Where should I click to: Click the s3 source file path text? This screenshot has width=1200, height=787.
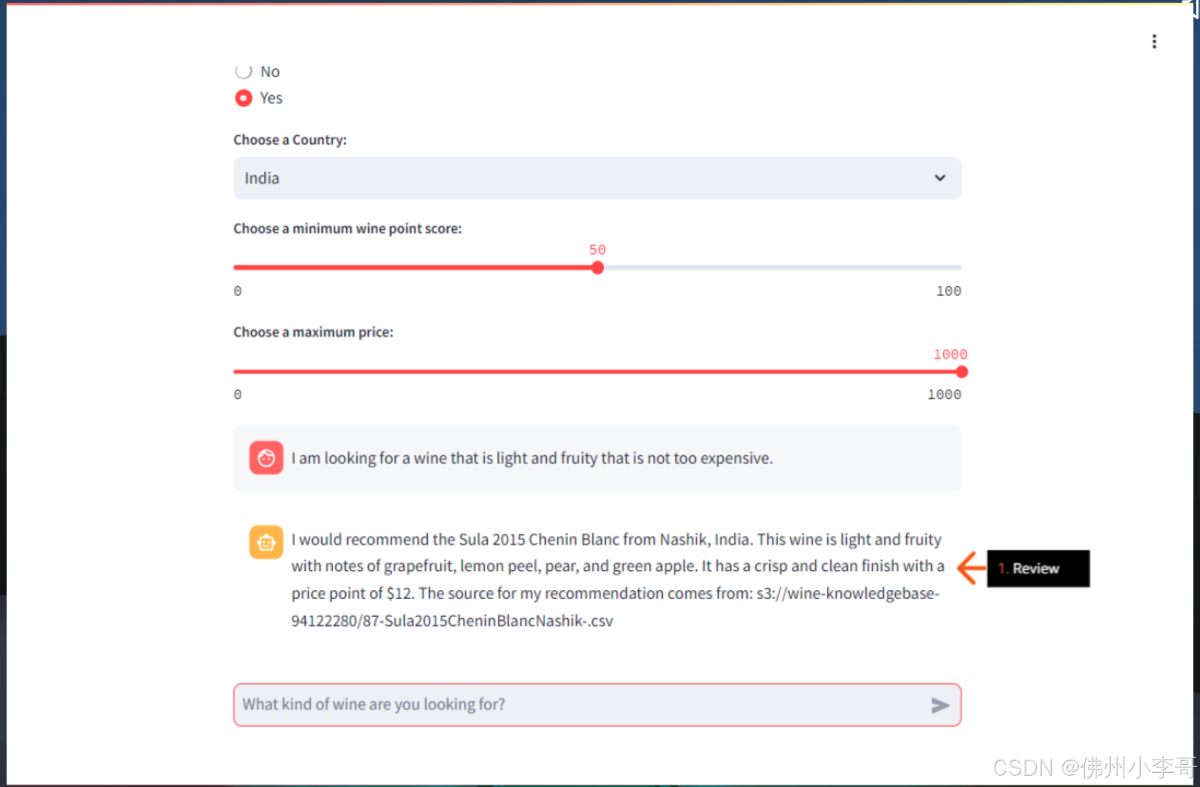[x=615, y=607]
